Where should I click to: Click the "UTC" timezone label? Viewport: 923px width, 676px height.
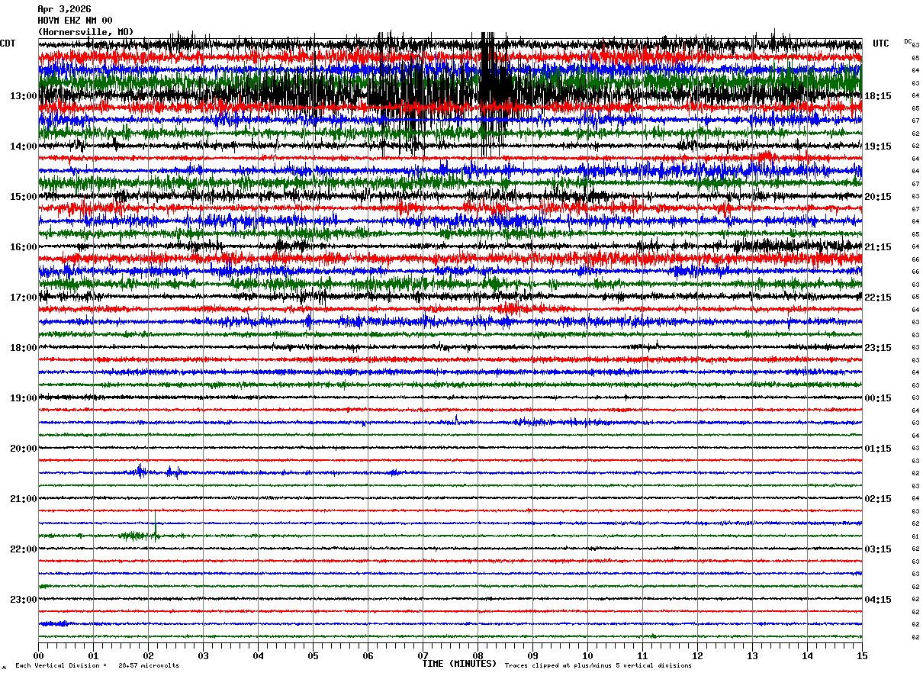point(881,43)
